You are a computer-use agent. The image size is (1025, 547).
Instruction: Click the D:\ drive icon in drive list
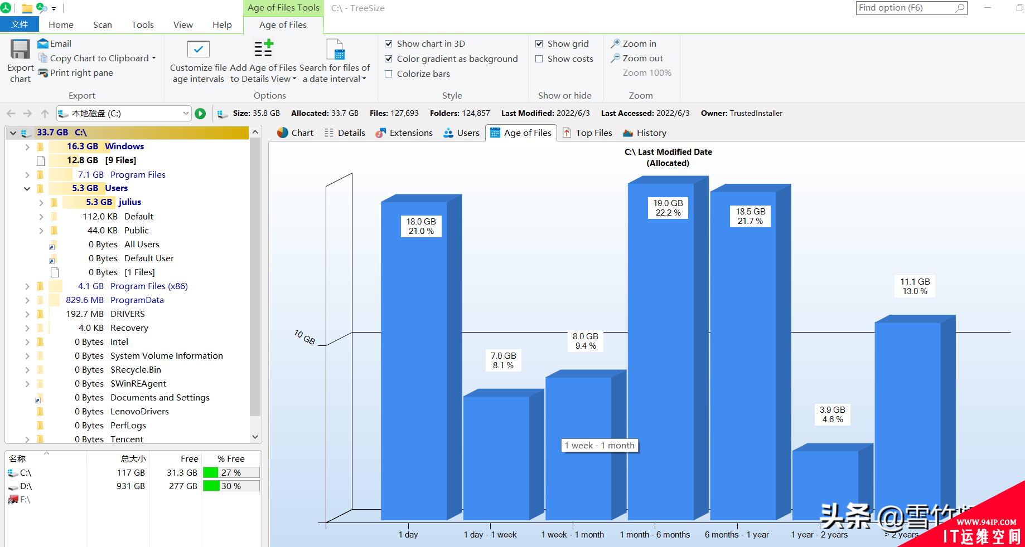tap(13, 486)
